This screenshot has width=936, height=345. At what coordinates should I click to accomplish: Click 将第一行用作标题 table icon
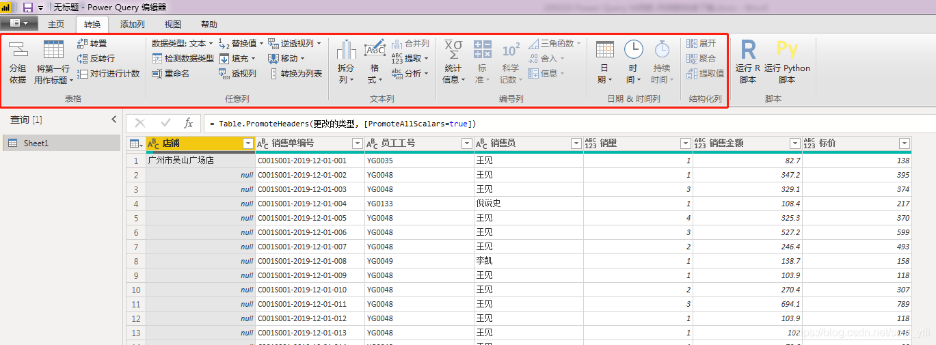[x=53, y=50]
